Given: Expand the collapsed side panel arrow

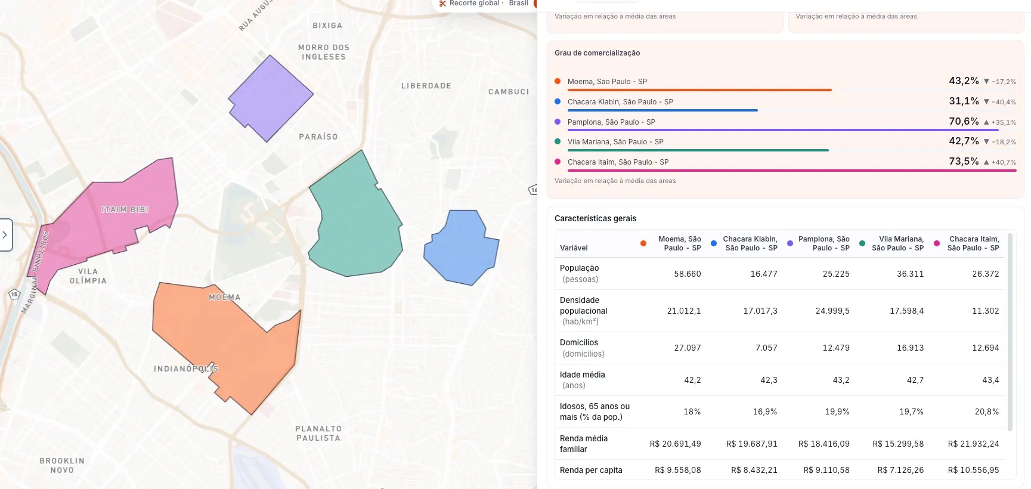Looking at the screenshot, I should pos(5,235).
